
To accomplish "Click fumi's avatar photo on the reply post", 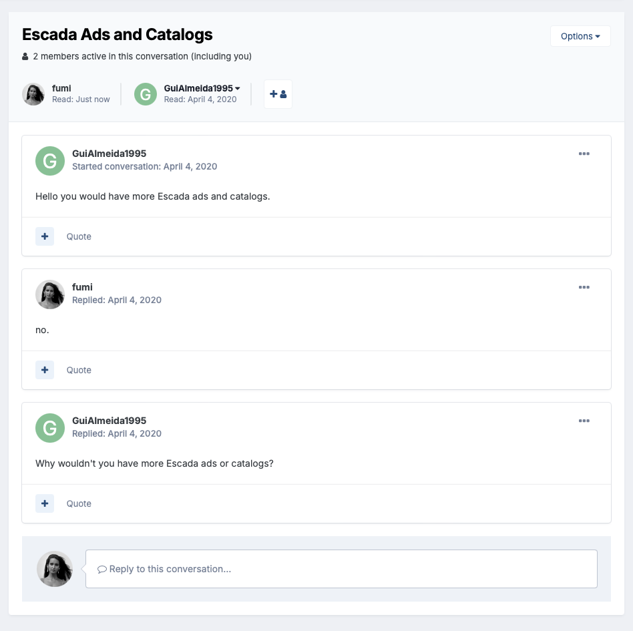I will 50,294.
